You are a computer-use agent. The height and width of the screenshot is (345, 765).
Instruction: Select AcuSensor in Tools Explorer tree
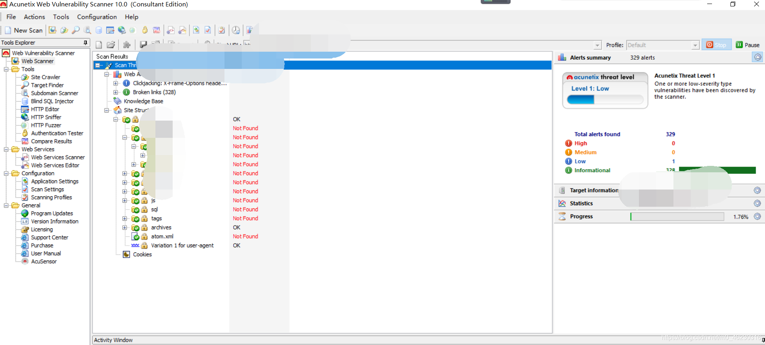pos(44,262)
